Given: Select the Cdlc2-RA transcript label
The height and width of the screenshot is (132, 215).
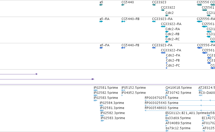Looking at the screenshot, I should coord(173,29).
